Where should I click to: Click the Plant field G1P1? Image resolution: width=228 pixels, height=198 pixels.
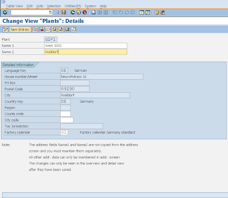(x=51, y=39)
